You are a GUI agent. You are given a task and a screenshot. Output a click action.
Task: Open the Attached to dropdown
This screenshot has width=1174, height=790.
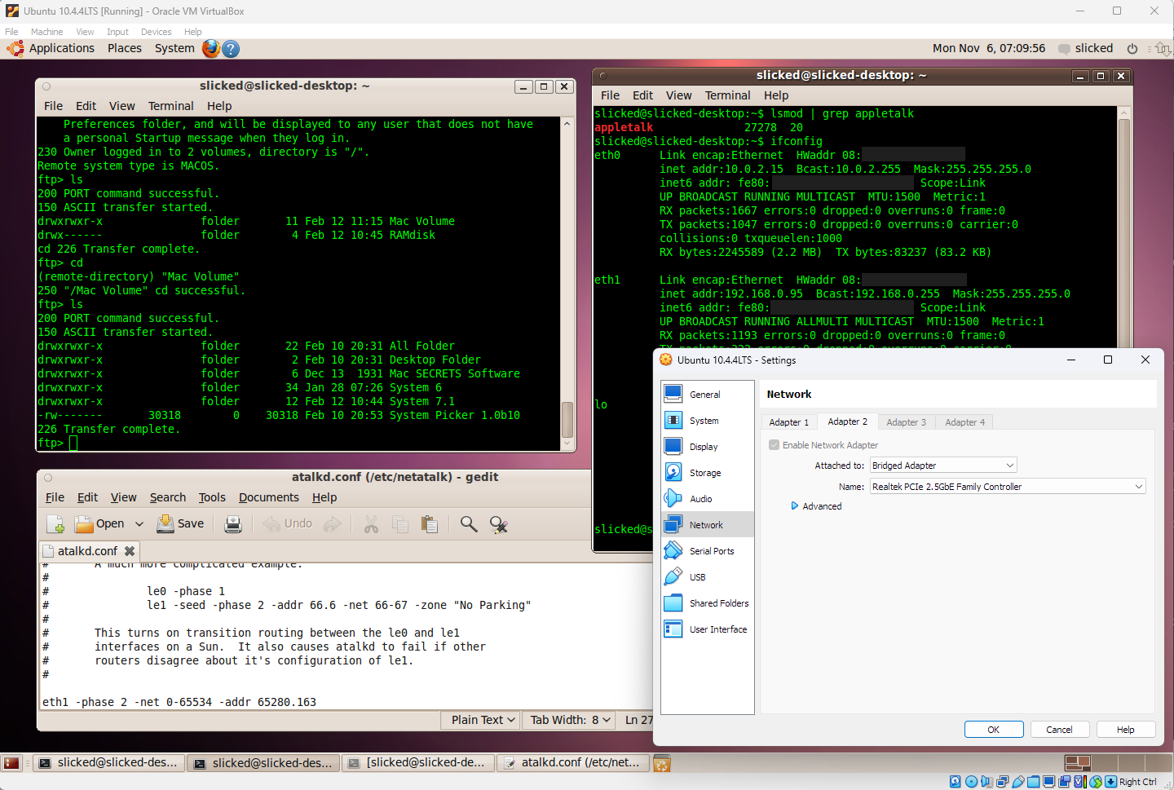(943, 466)
